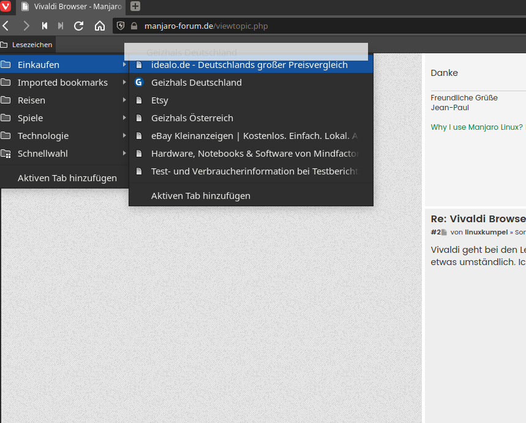Viewport: 526px width, 423px height.
Task: Click the rewind history button
Action: (x=44, y=26)
